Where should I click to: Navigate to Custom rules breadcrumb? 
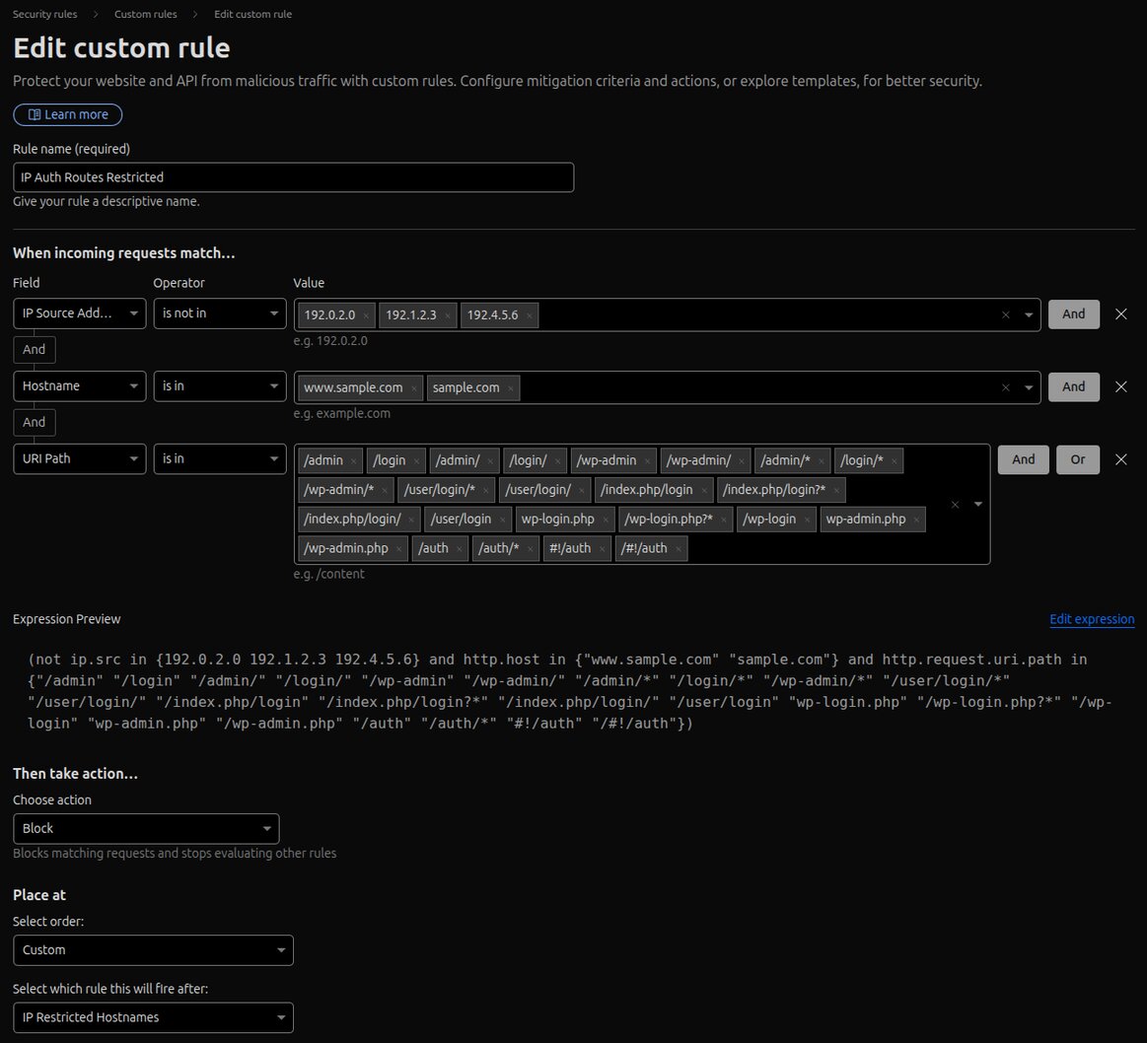click(145, 14)
